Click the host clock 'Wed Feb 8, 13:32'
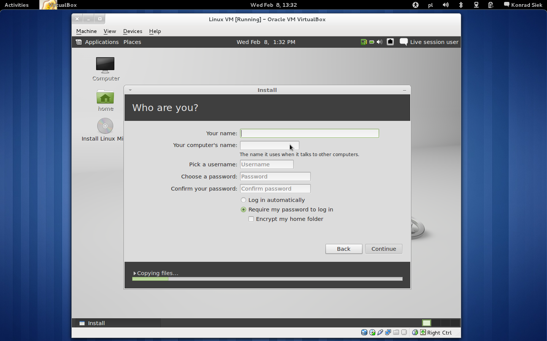The height and width of the screenshot is (341, 547). click(273, 5)
